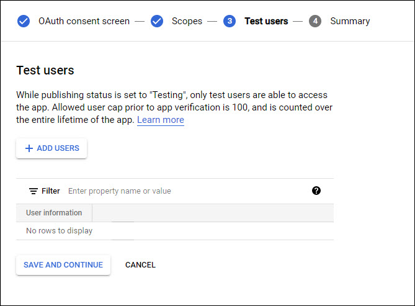The image size is (415, 306).
Task: Click the User information column header
Action: click(54, 213)
